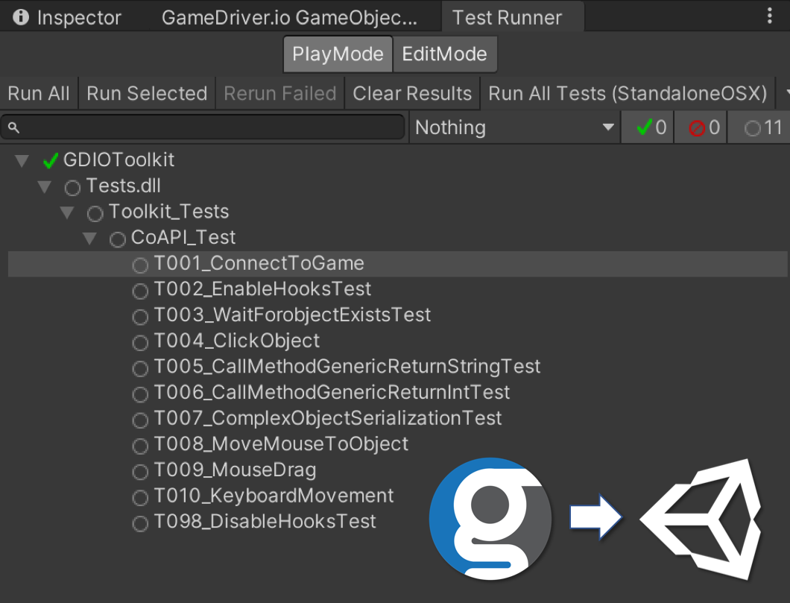
Task: Collapse the Toolkit_Tests tree node
Action: tap(67, 212)
